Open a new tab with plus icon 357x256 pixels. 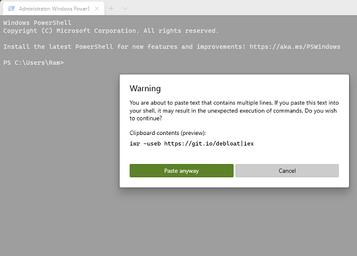[111, 9]
